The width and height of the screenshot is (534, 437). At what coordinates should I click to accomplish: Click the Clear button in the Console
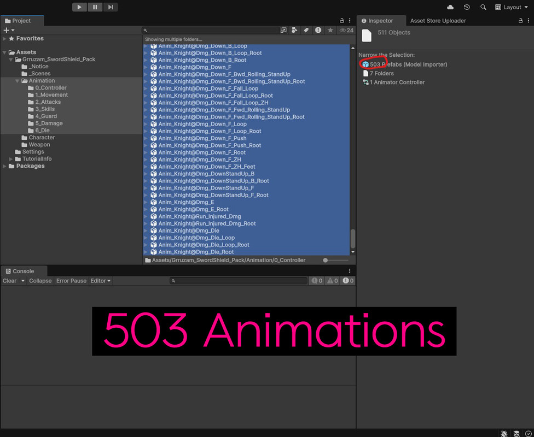pos(9,281)
